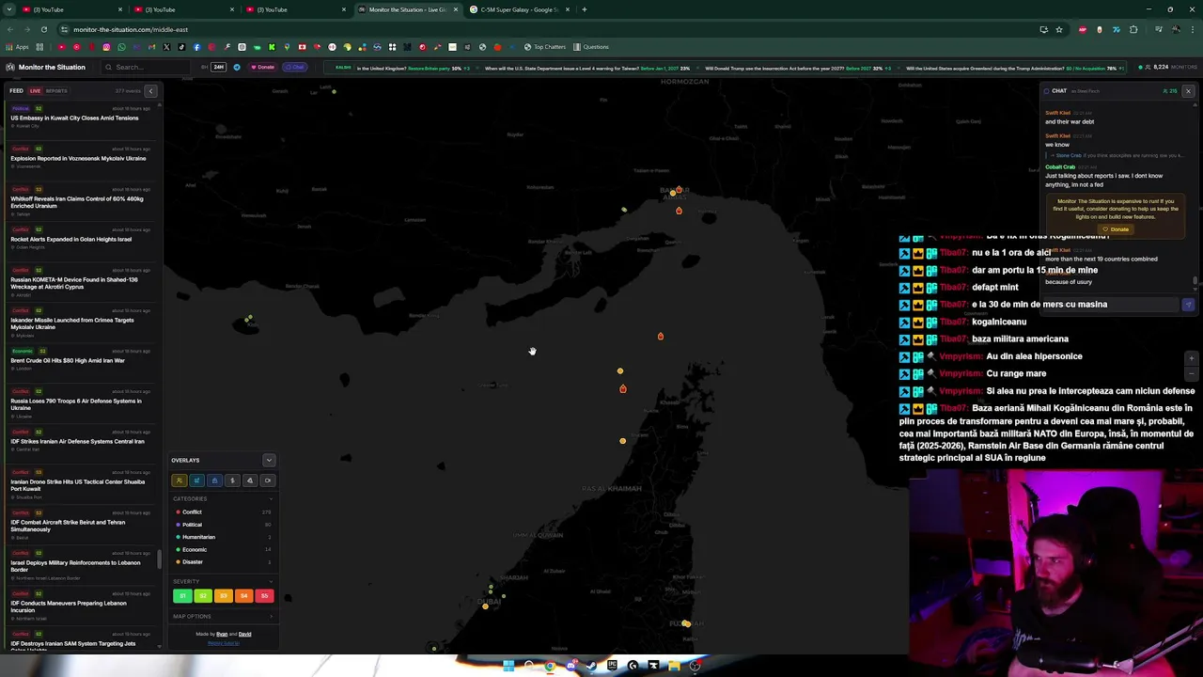The image size is (1203, 677).
Task: Click orange map marker near Dubai
Action: (485, 606)
